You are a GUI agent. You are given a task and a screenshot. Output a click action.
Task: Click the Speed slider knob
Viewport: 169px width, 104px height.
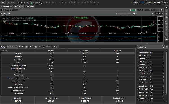152,14
